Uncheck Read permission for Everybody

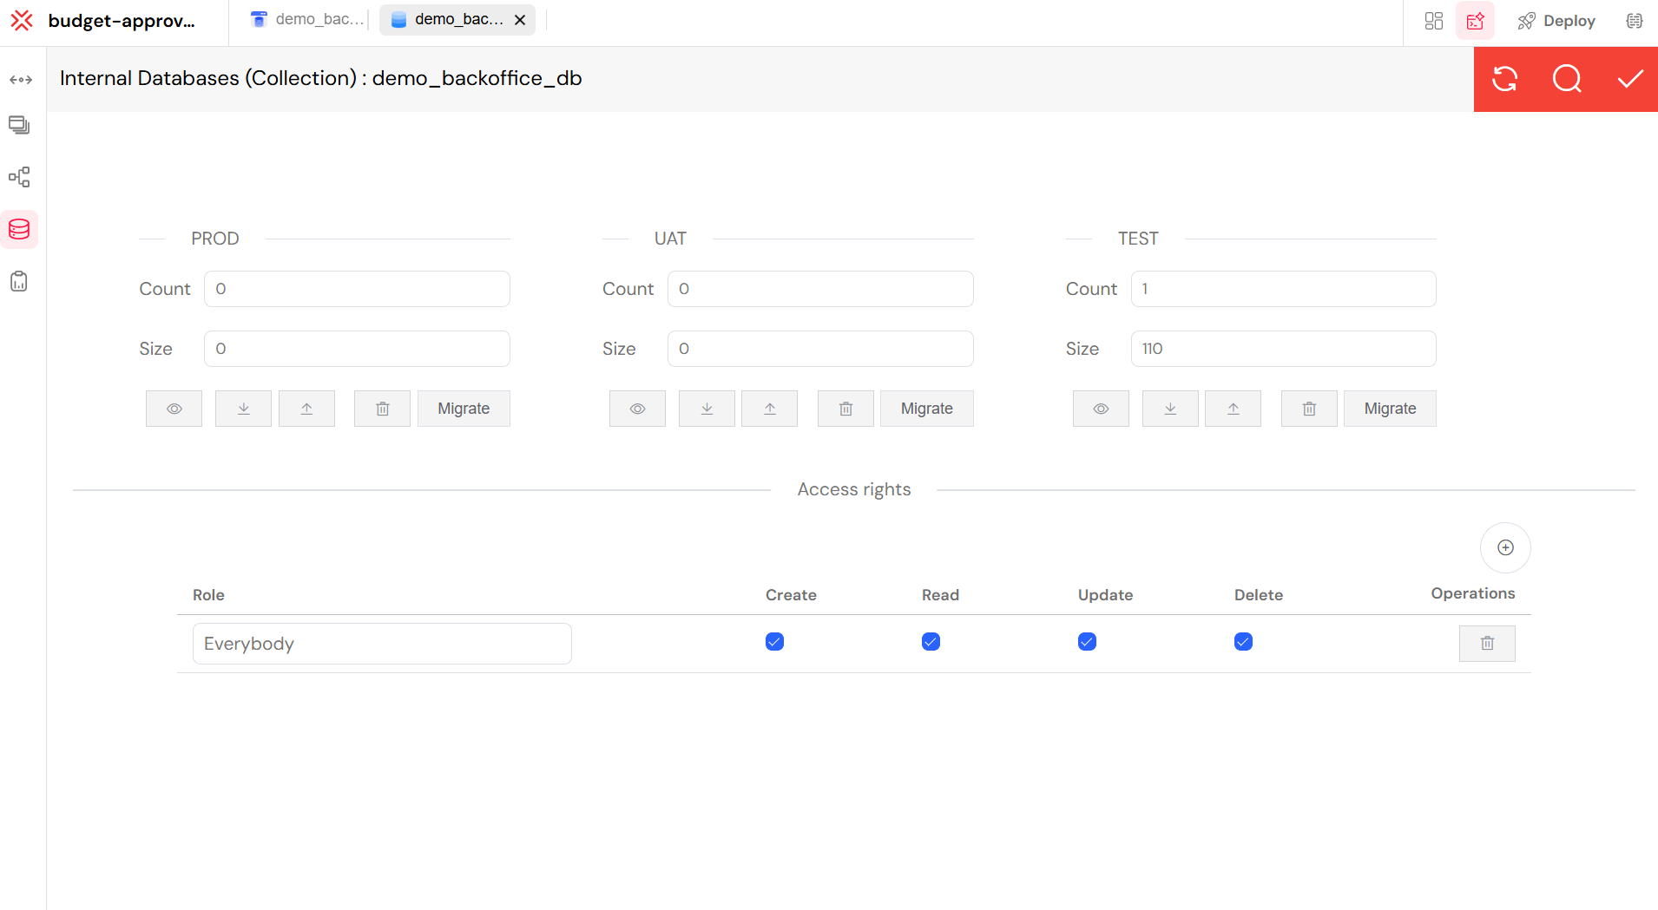click(x=931, y=642)
